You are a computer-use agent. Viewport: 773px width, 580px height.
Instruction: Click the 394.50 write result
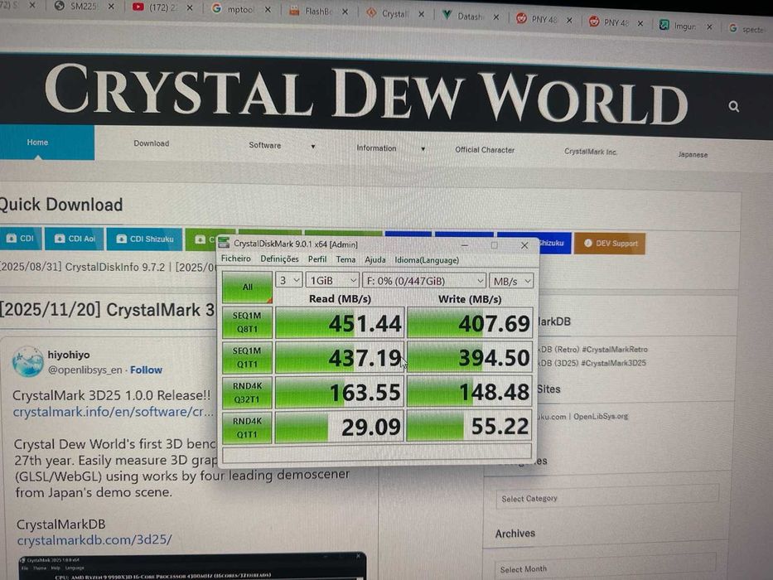(470, 358)
